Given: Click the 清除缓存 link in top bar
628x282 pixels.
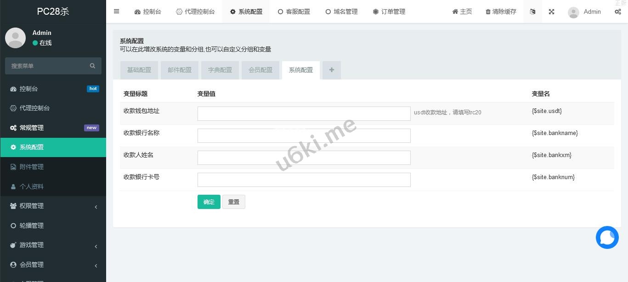Looking at the screenshot, I should click(501, 11).
